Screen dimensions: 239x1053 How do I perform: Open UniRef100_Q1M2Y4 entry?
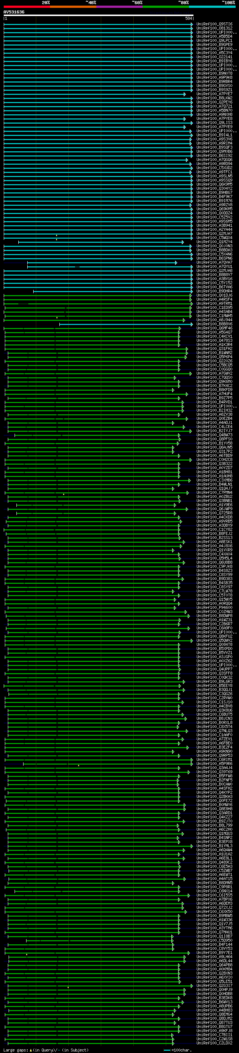(x=214, y=242)
